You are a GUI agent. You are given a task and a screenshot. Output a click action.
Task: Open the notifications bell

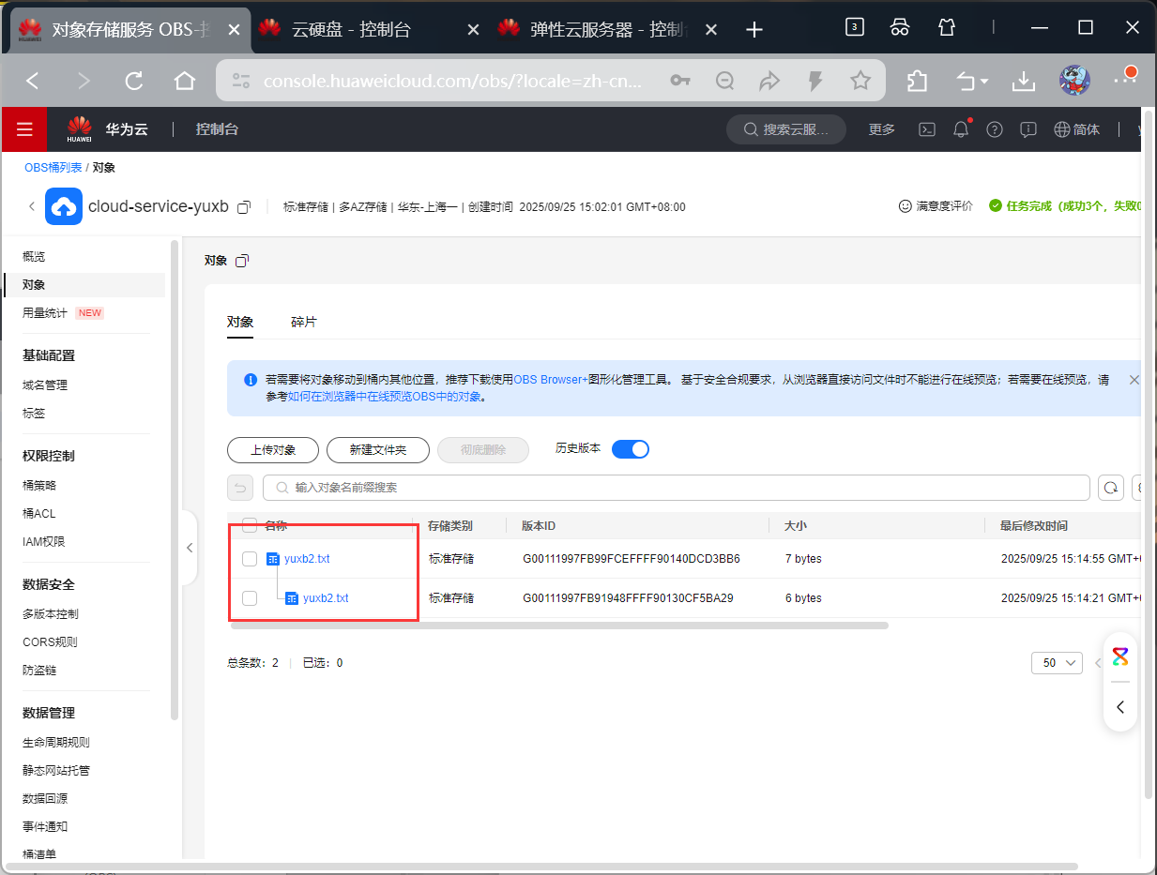(x=961, y=129)
